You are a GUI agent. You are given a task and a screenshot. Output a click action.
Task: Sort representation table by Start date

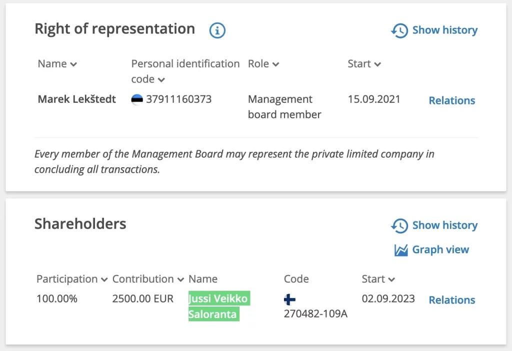pos(364,64)
